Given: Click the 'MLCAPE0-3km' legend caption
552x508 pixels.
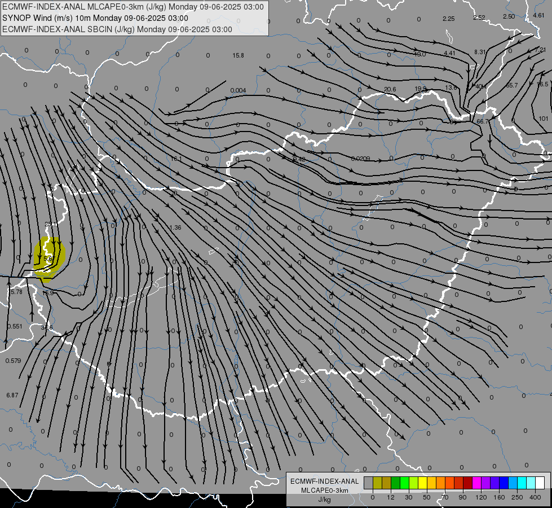Looking at the screenshot, I should (325, 491).
